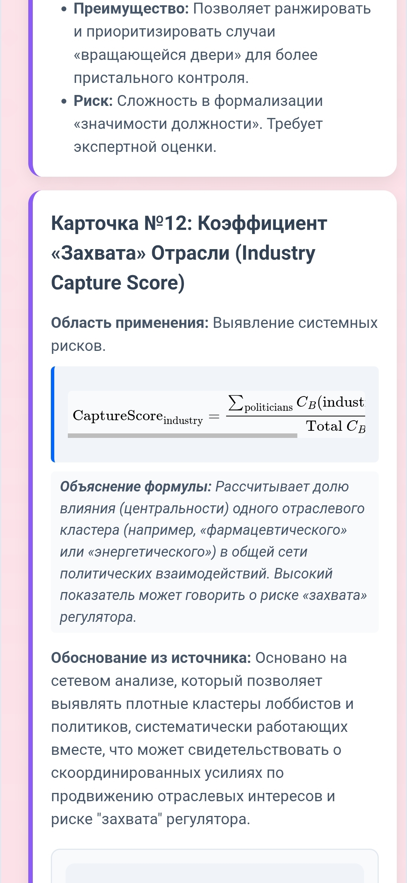Image resolution: width=407 pixels, height=883 pixels.
Task: Click the horizontal scrollbar under the formula
Action: (182, 436)
